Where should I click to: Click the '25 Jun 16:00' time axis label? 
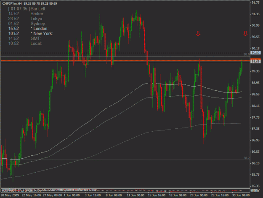click(x=220, y=195)
